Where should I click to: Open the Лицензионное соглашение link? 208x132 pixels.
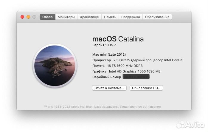click(140, 107)
